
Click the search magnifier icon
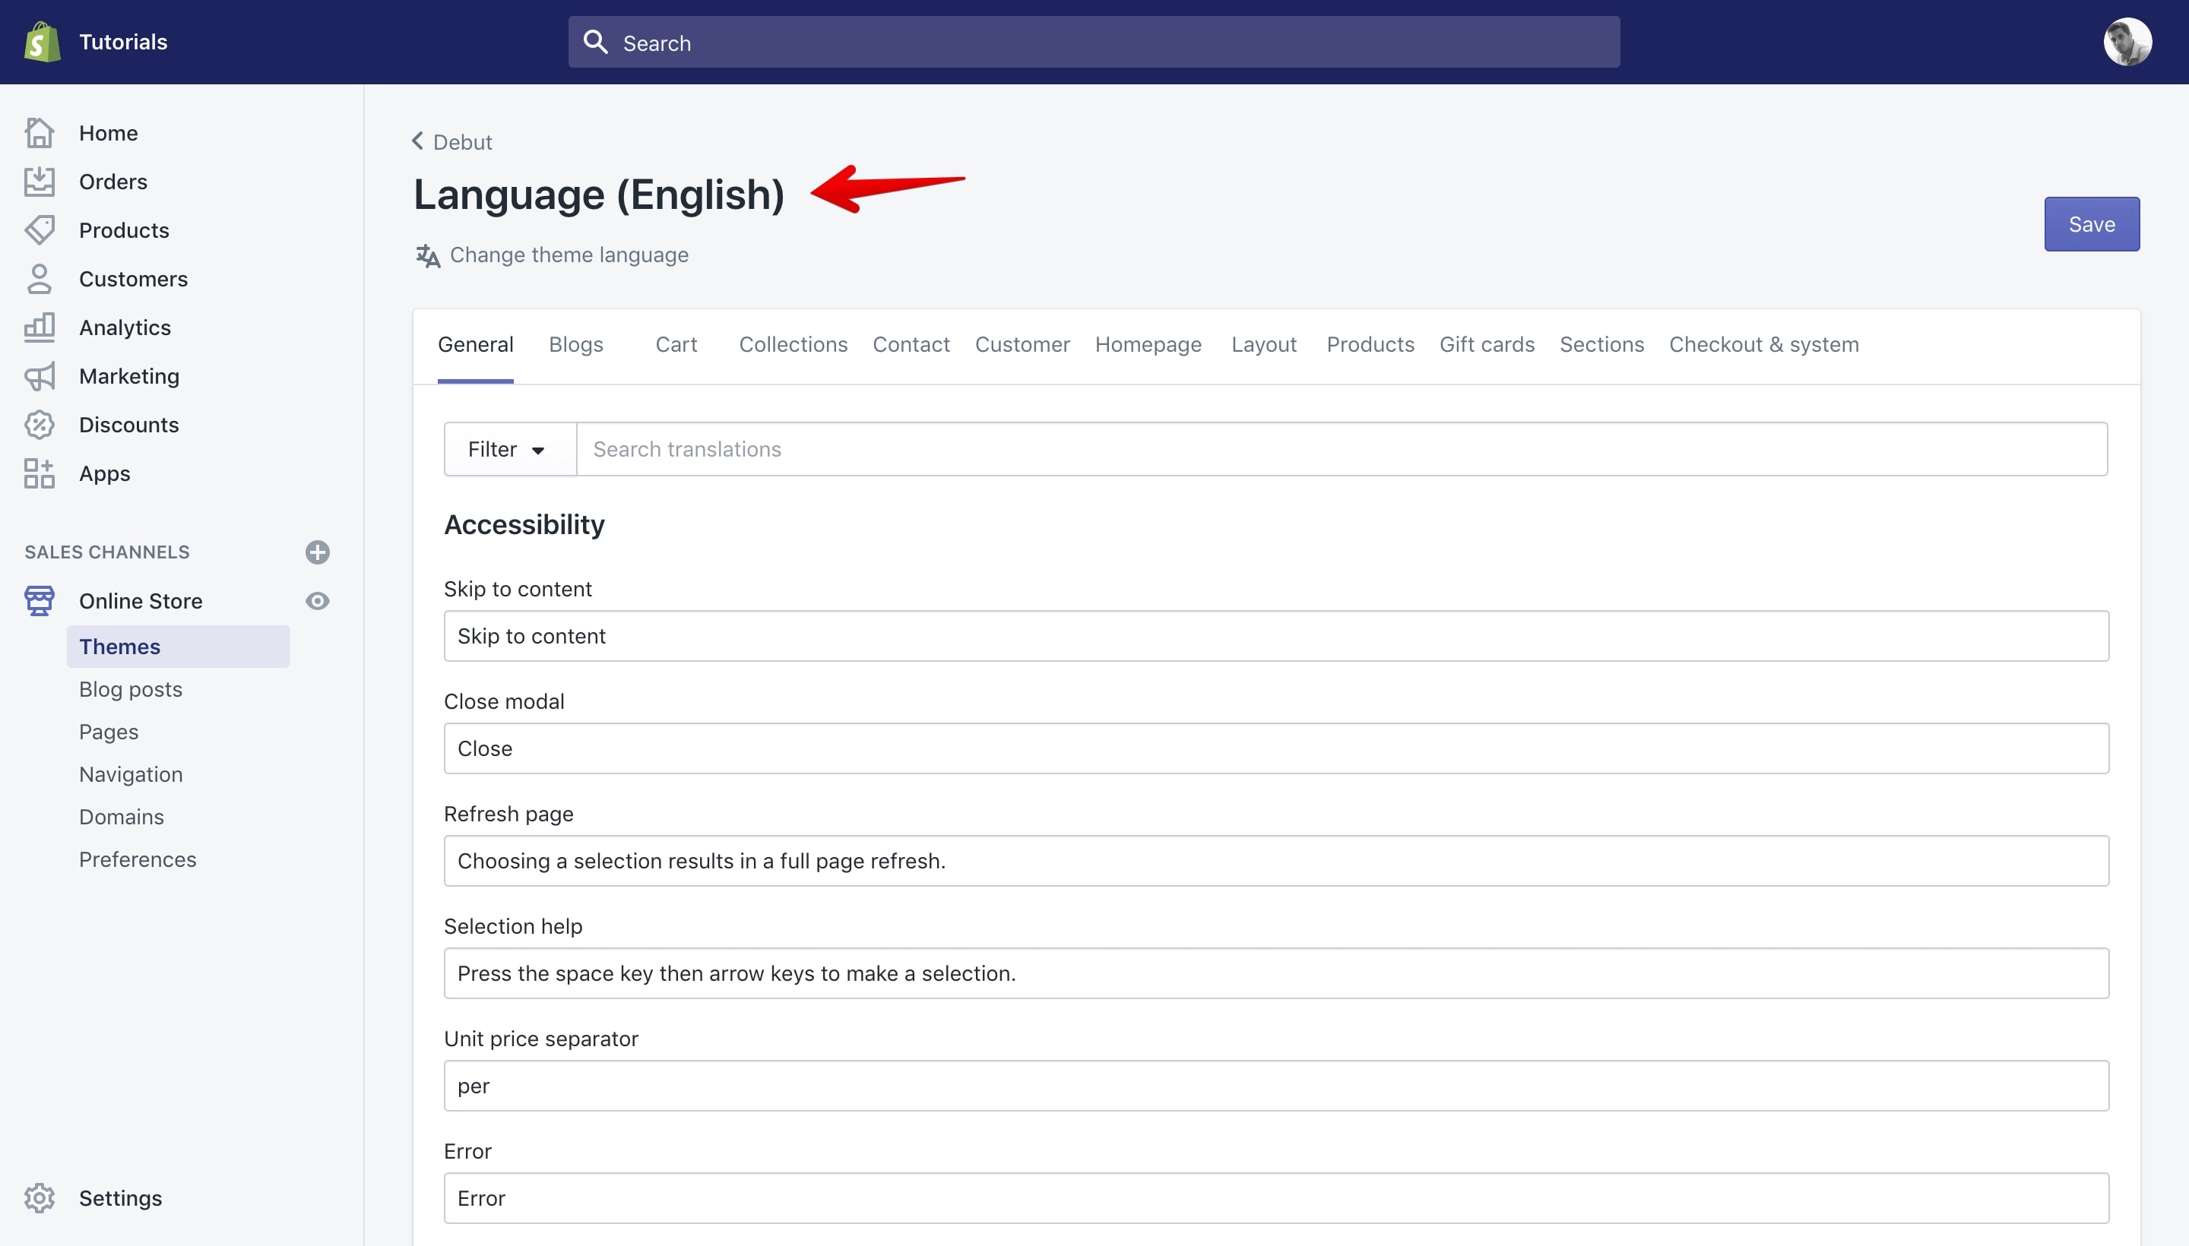pyautogui.click(x=595, y=42)
